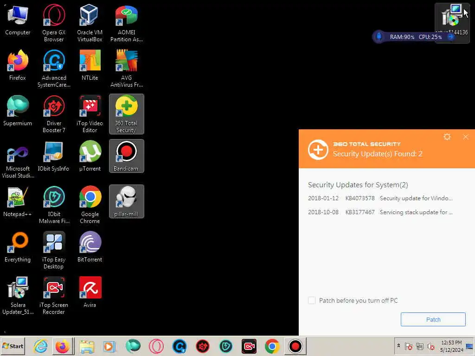This screenshot has width=475, height=356.
Task: Select the pillar-mill desktop icon
Action: click(126, 202)
